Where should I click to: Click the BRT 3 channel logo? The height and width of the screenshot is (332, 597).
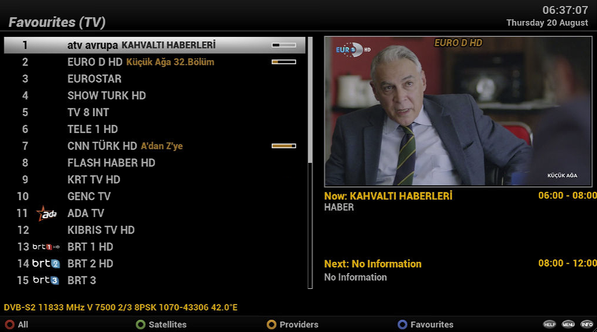[x=46, y=280]
